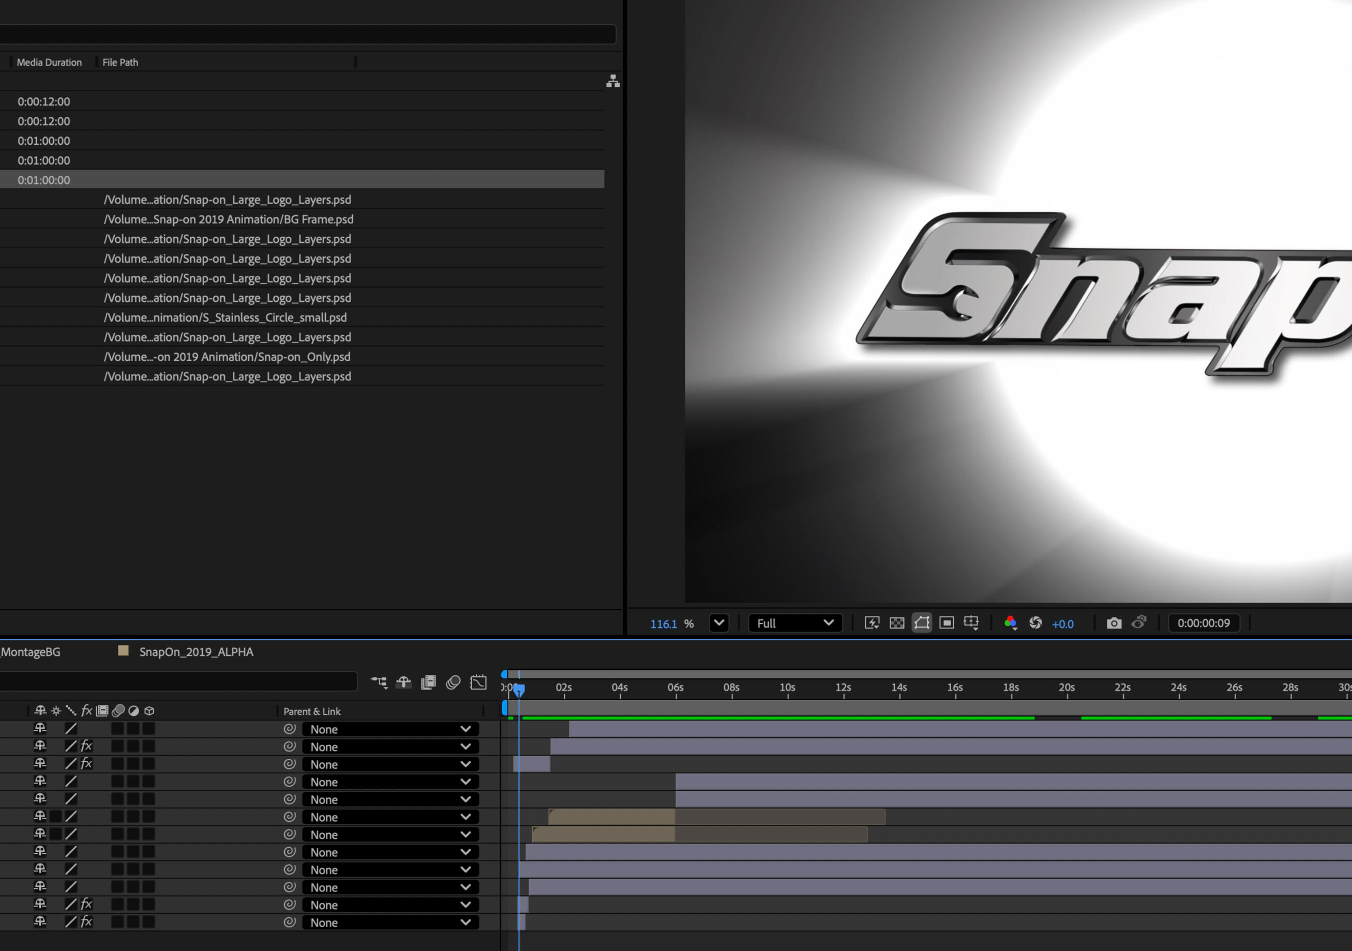Open Composition Mini-Flowchart button
This screenshot has height=951, width=1352.
[x=379, y=682]
